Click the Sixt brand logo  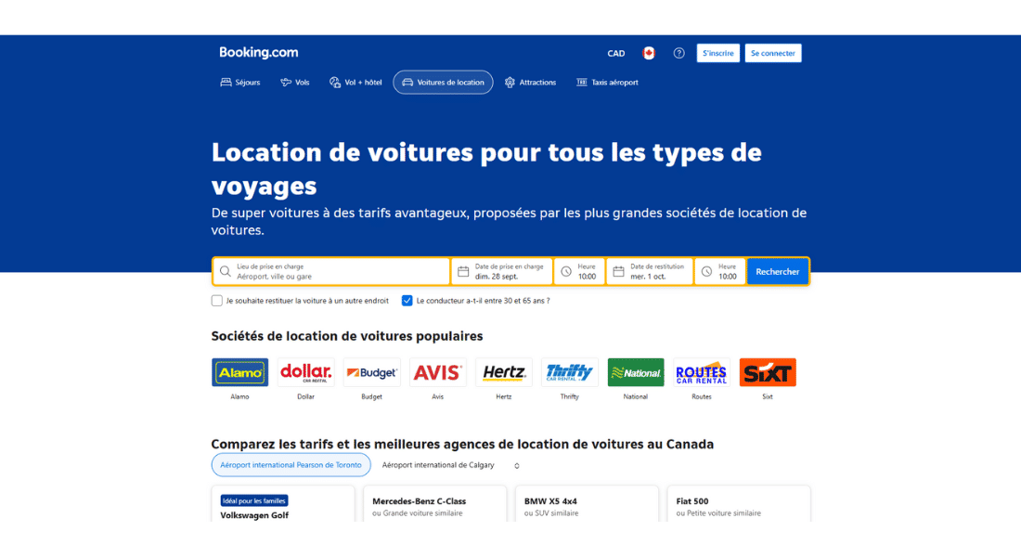[x=768, y=372]
